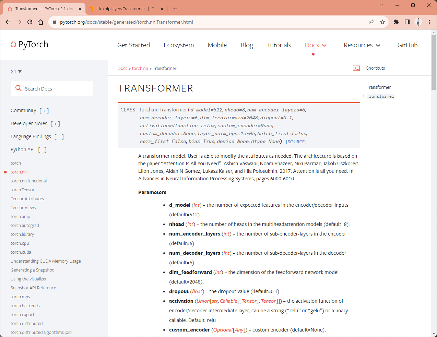The height and width of the screenshot is (337, 437).
Task: Click the Optional type link in custom_encoder
Action: (223, 330)
